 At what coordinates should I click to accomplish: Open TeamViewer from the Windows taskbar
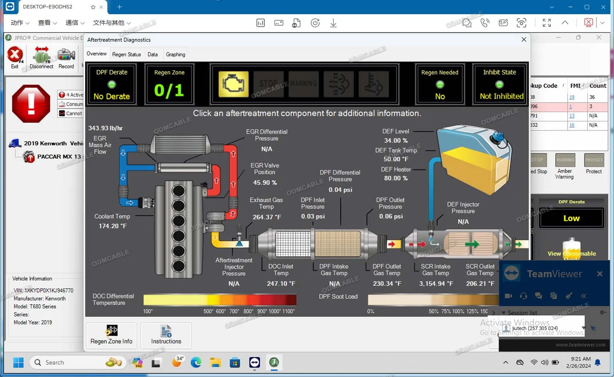[255, 362]
